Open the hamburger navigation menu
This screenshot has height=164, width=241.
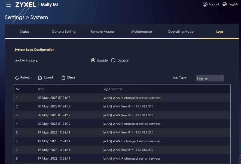tap(8, 5)
